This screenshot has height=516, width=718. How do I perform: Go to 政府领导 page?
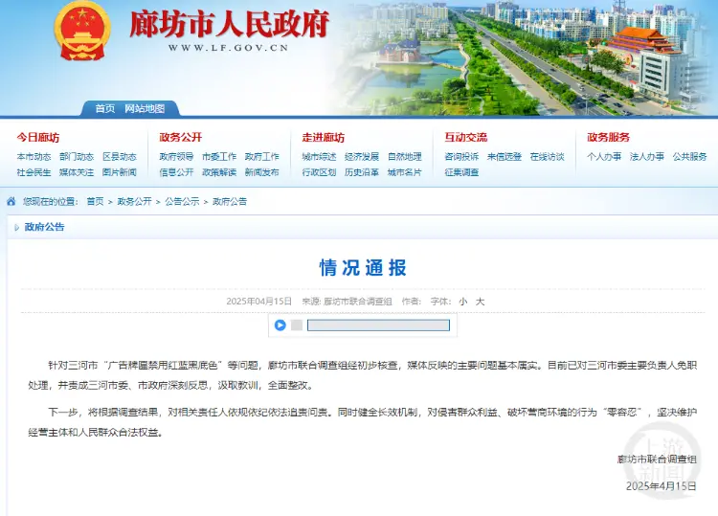pyautogui.click(x=176, y=157)
